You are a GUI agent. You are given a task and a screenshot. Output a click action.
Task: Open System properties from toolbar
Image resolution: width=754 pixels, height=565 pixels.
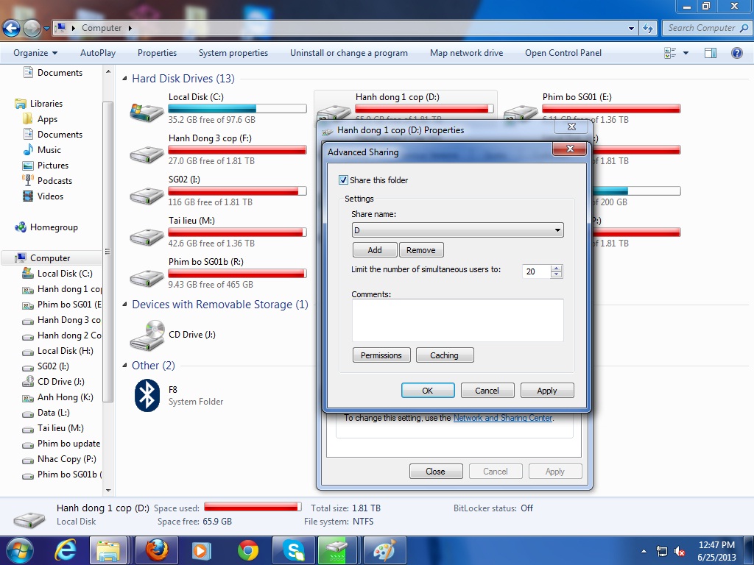point(233,53)
